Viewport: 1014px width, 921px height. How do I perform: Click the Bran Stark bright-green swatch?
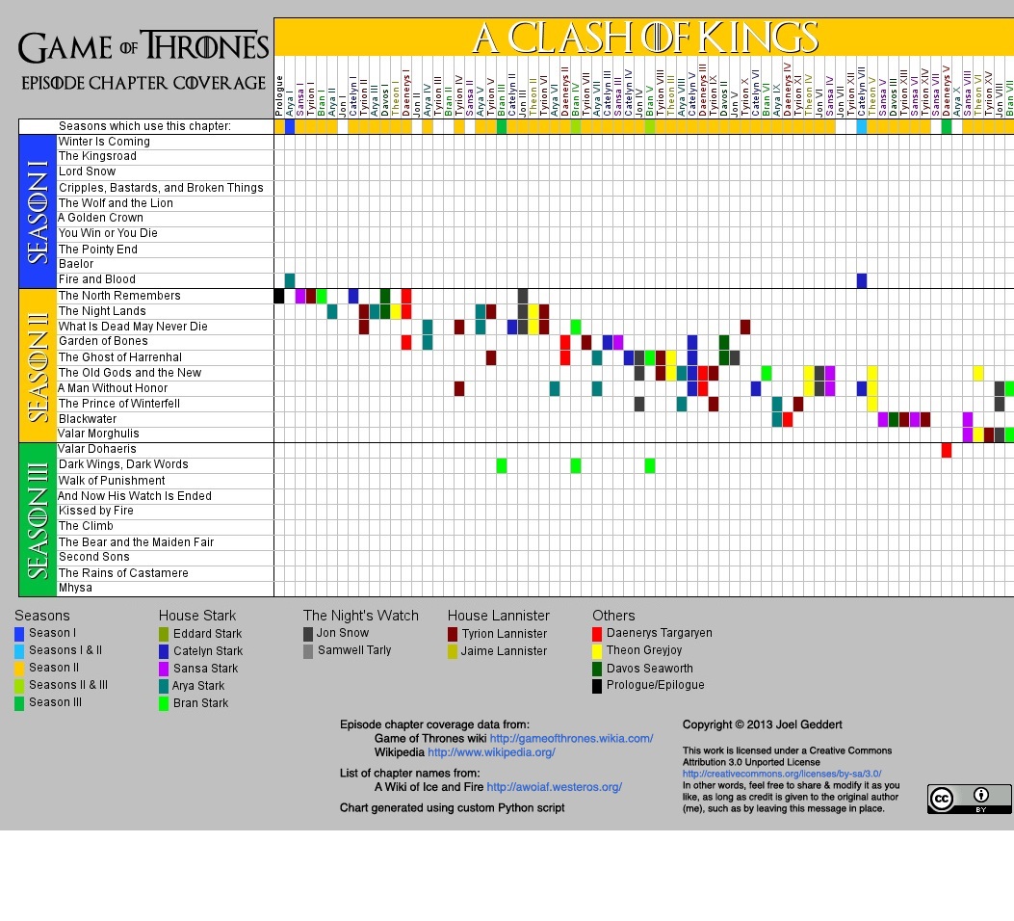[164, 703]
